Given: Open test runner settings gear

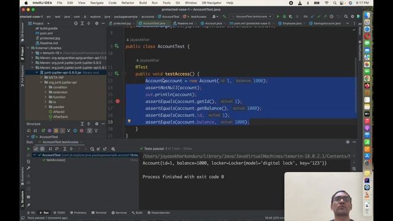Looking at the screenshot, I should (x=113, y=149).
